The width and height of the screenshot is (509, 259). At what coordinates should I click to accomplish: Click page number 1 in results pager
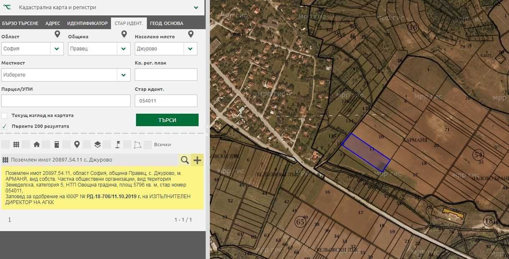[10, 220]
